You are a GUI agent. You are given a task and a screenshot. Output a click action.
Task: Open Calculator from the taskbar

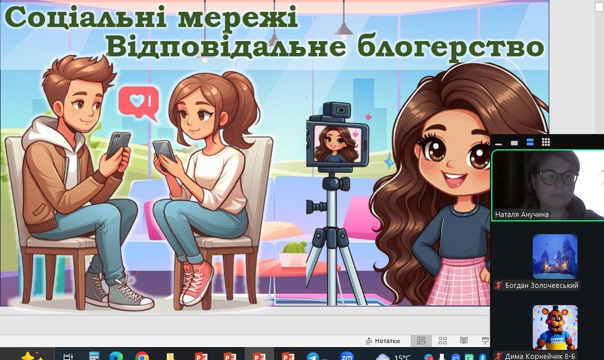coord(95,356)
